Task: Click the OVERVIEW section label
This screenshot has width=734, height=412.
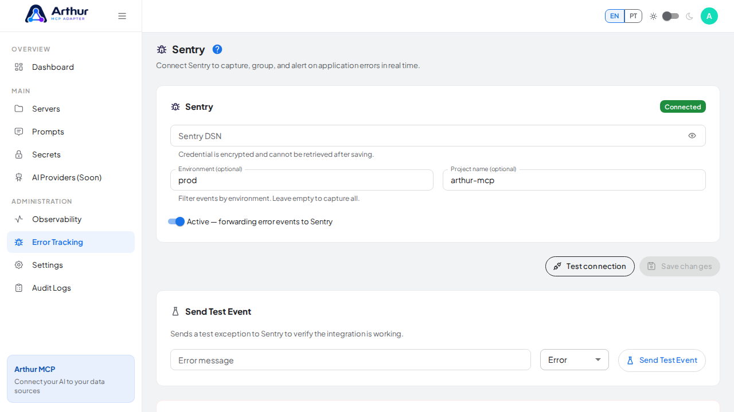Action: (31, 49)
